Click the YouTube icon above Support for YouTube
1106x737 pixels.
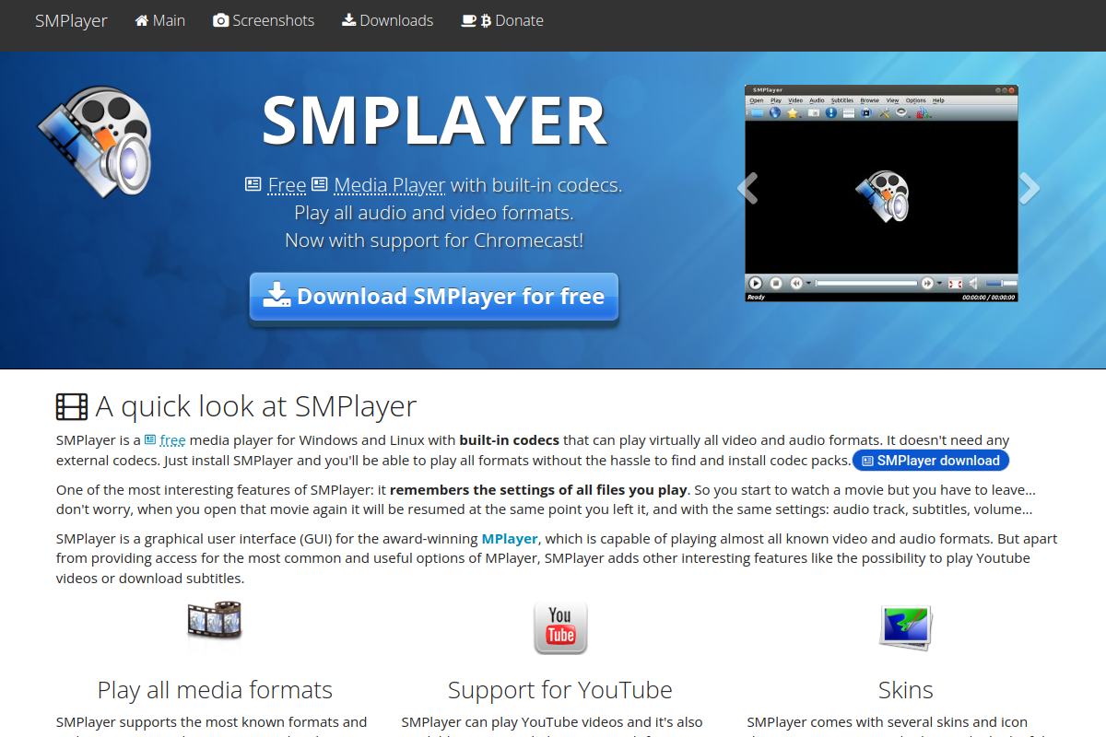coord(560,627)
